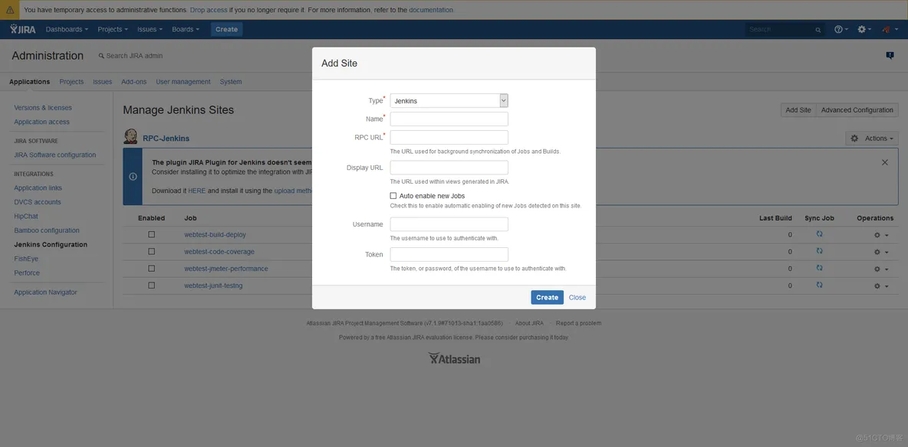
Task: Dismiss the plugin warning with X icon
Action: point(884,162)
